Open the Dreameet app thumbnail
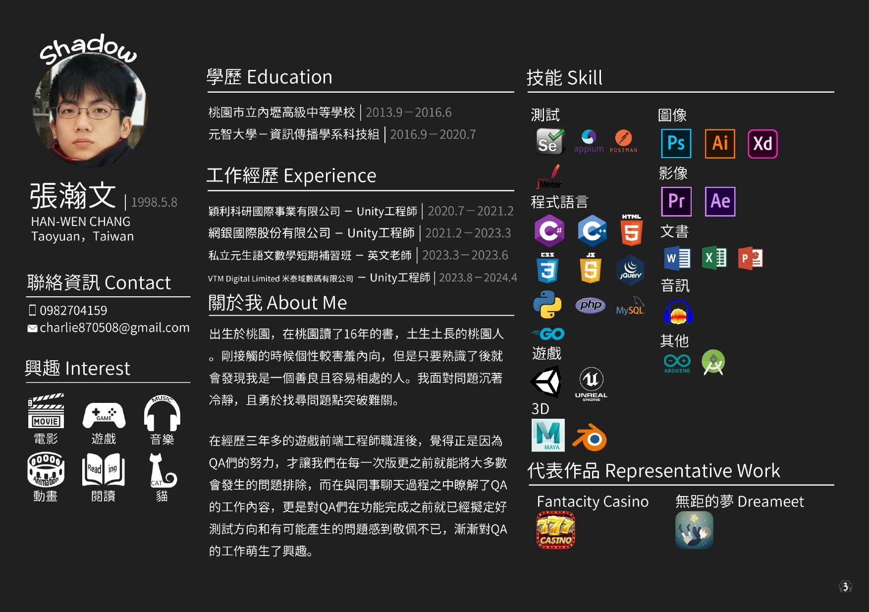The height and width of the screenshot is (612, 869). (694, 530)
